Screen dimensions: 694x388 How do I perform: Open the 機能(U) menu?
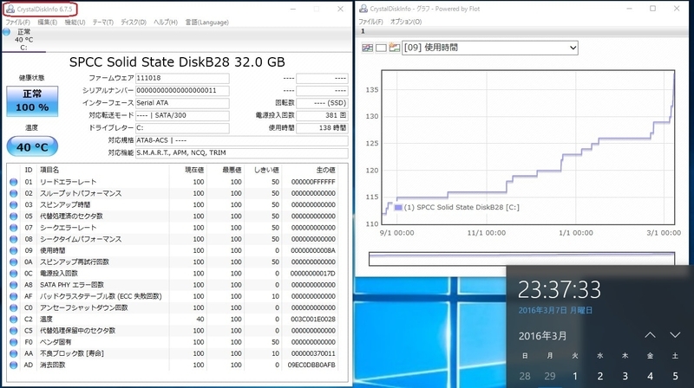coord(75,23)
